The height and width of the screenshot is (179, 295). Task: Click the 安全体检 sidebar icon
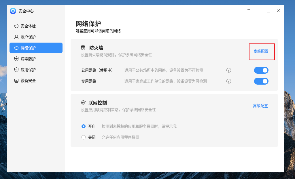(16, 26)
